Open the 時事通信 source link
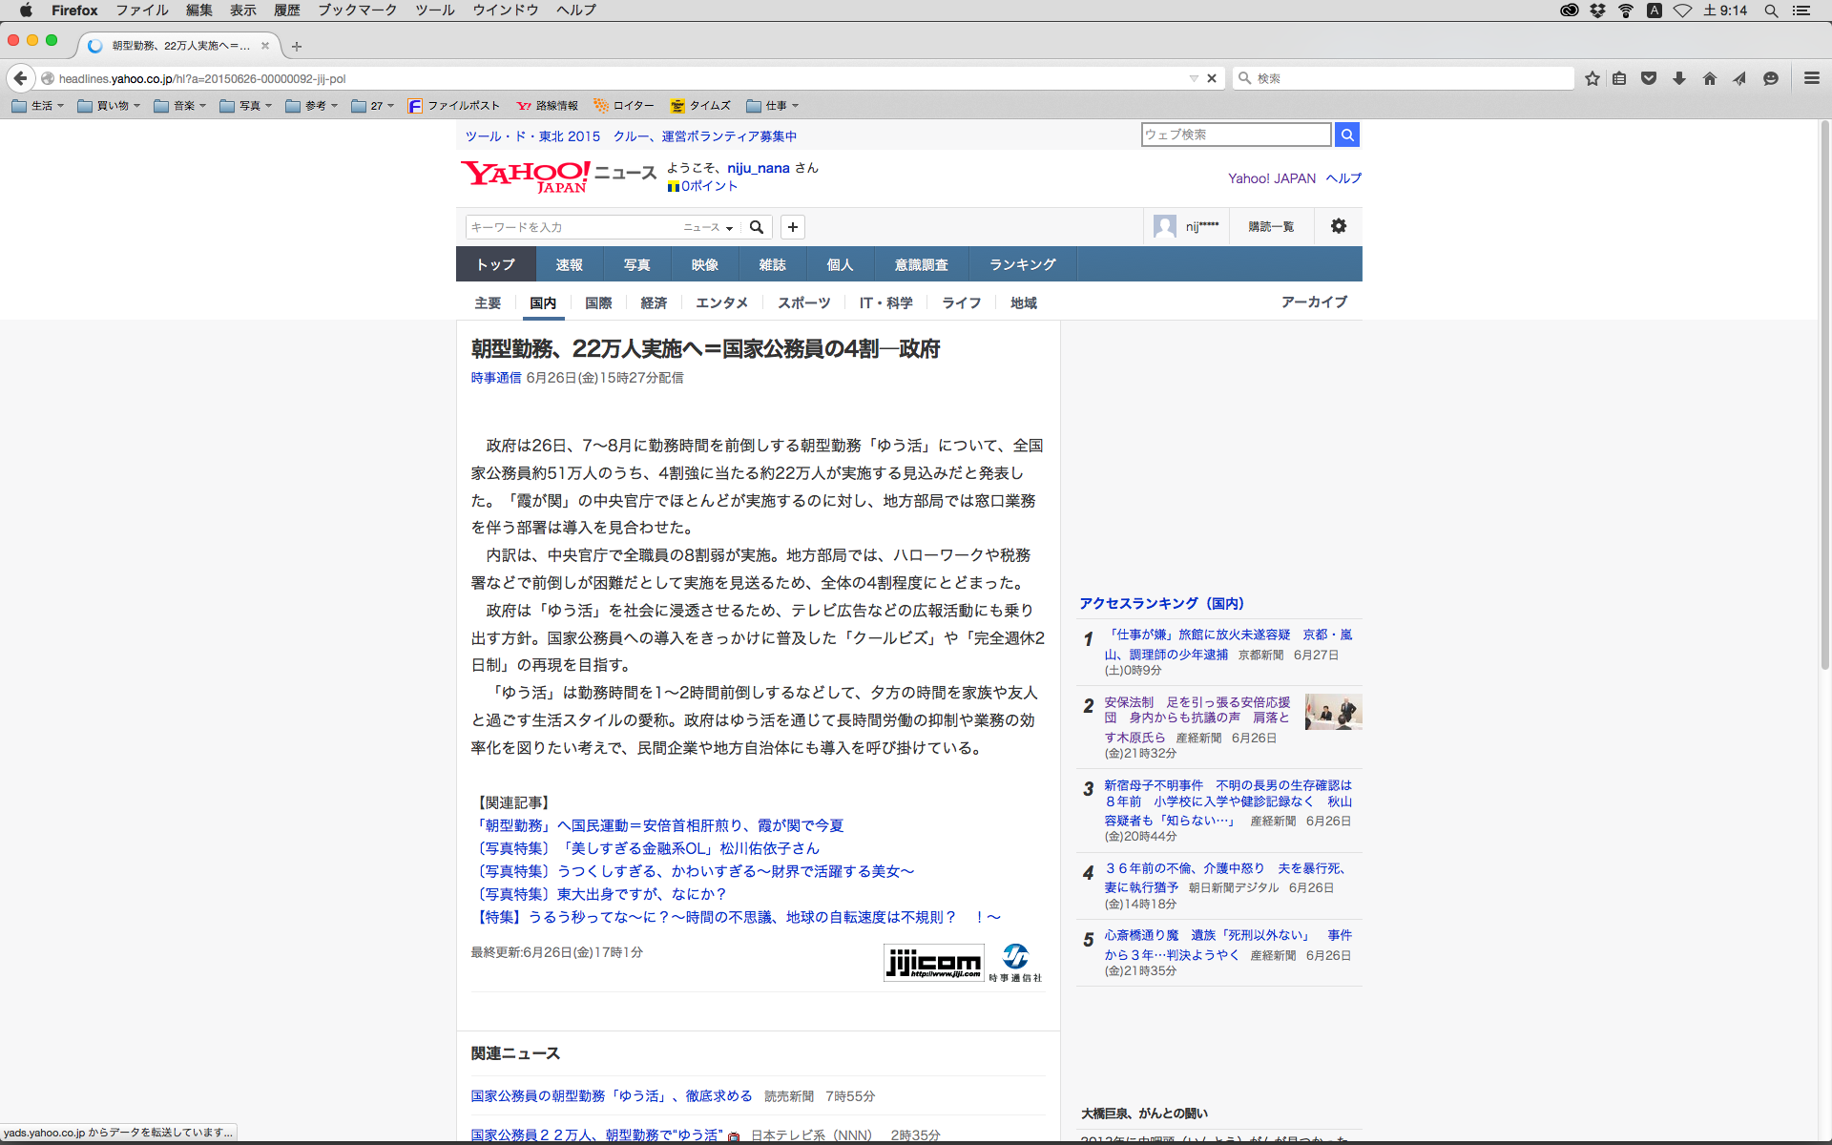This screenshot has height=1145, width=1832. pos(495,378)
